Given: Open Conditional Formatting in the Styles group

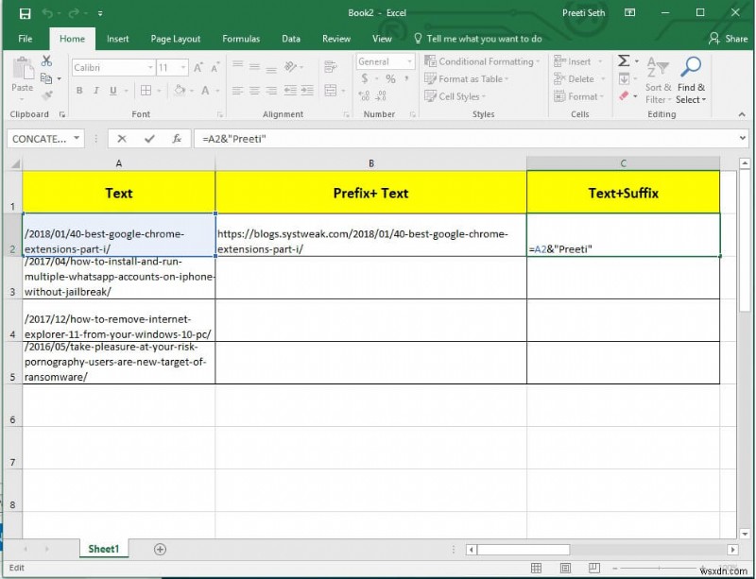Looking at the screenshot, I should point(480,60).
